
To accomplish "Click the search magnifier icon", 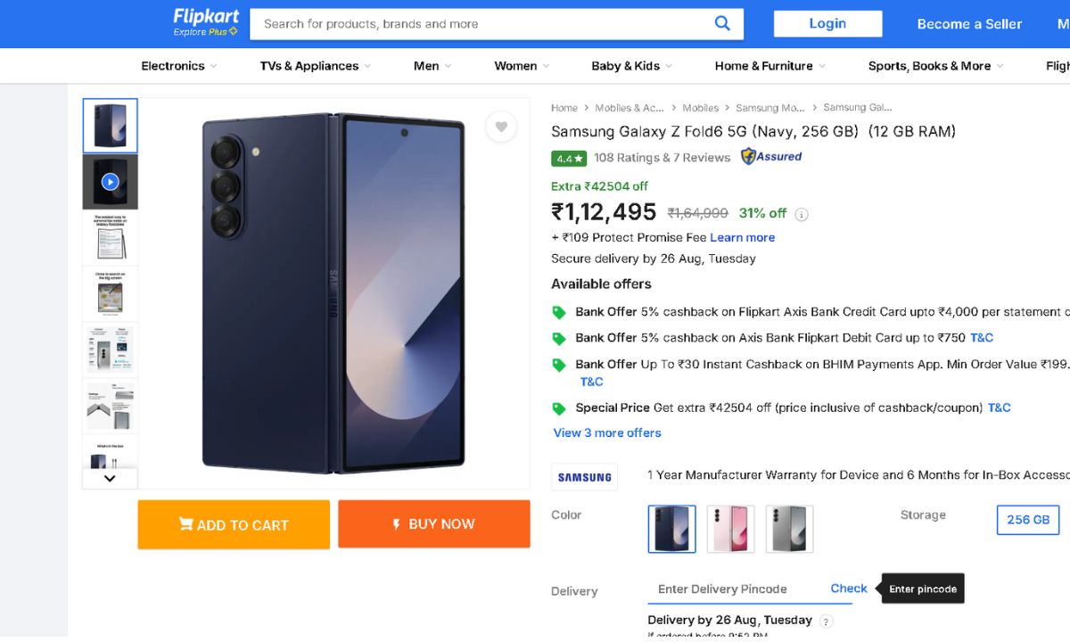I will point(722,24).
